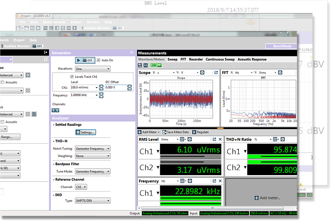
Task: Click Save Meter Data icon button
Action: pyautogui.click(x=176, y=132)
